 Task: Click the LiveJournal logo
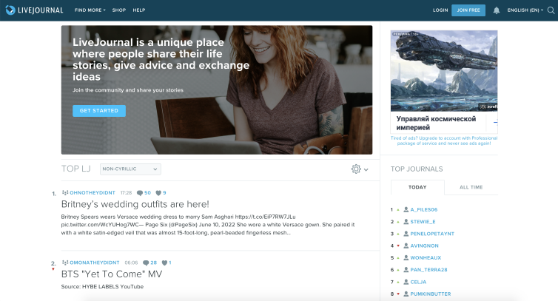(34, 10)
